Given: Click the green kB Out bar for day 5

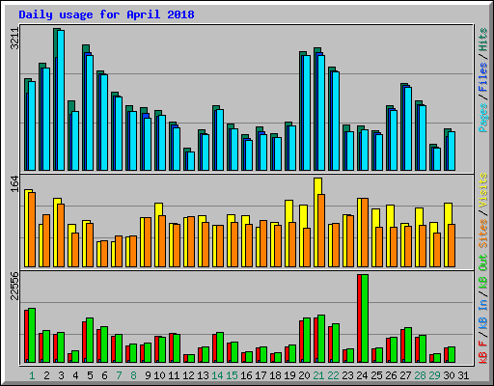Looking at the screenshot, I should point(90,341).
